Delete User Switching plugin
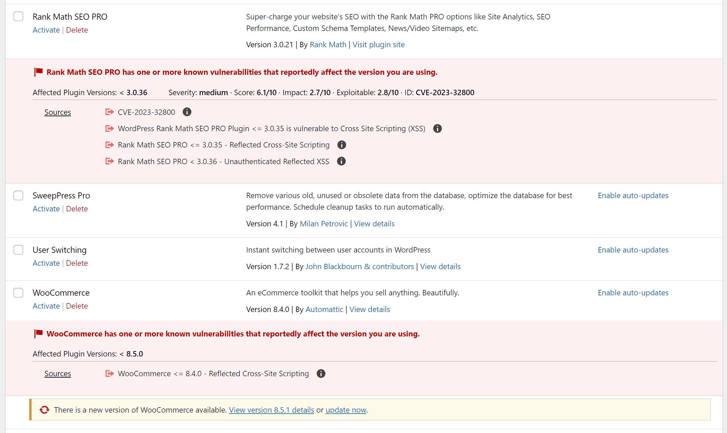The height and width of the screenshot is (433, 727). tap(77, 263)
